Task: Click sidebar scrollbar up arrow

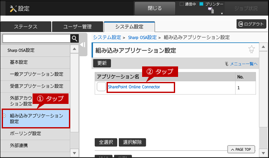Action: coord(74,49)
